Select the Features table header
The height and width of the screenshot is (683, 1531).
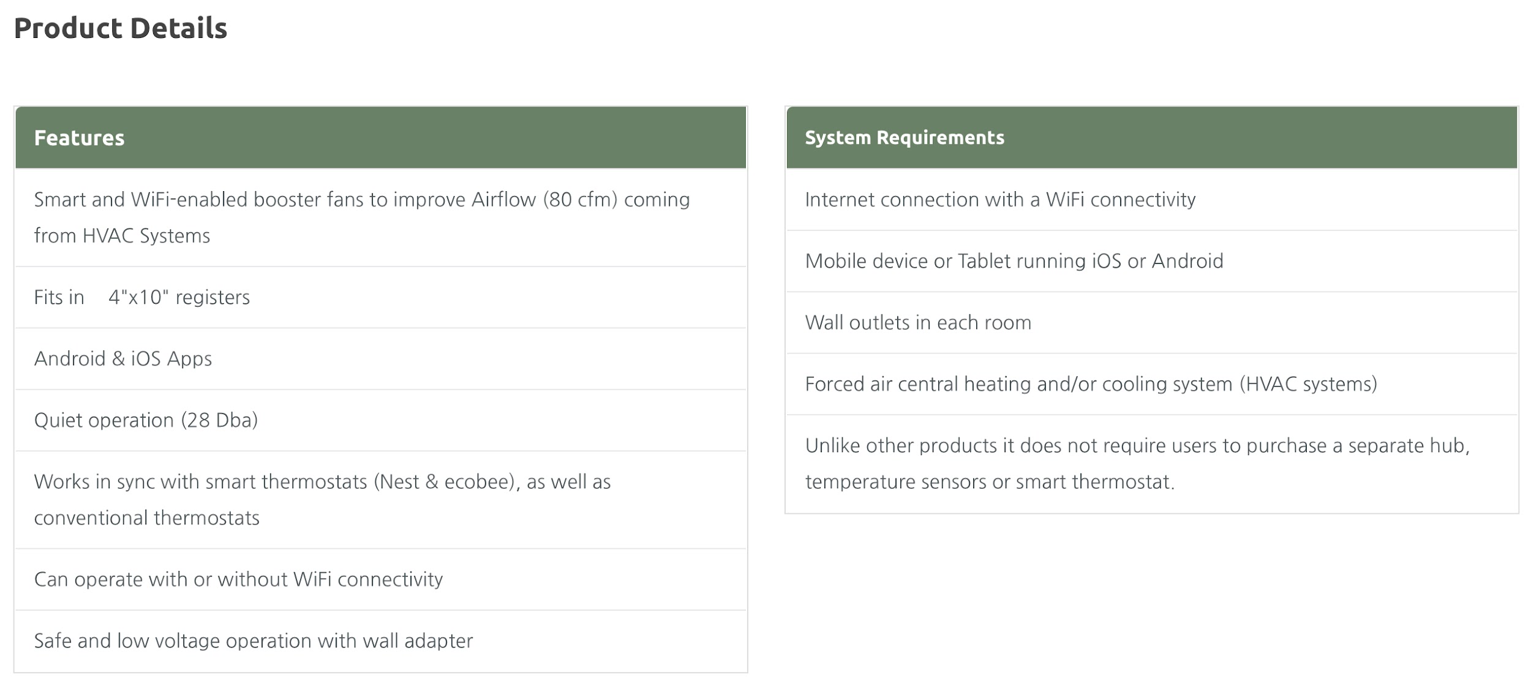[x=381, y=138]
